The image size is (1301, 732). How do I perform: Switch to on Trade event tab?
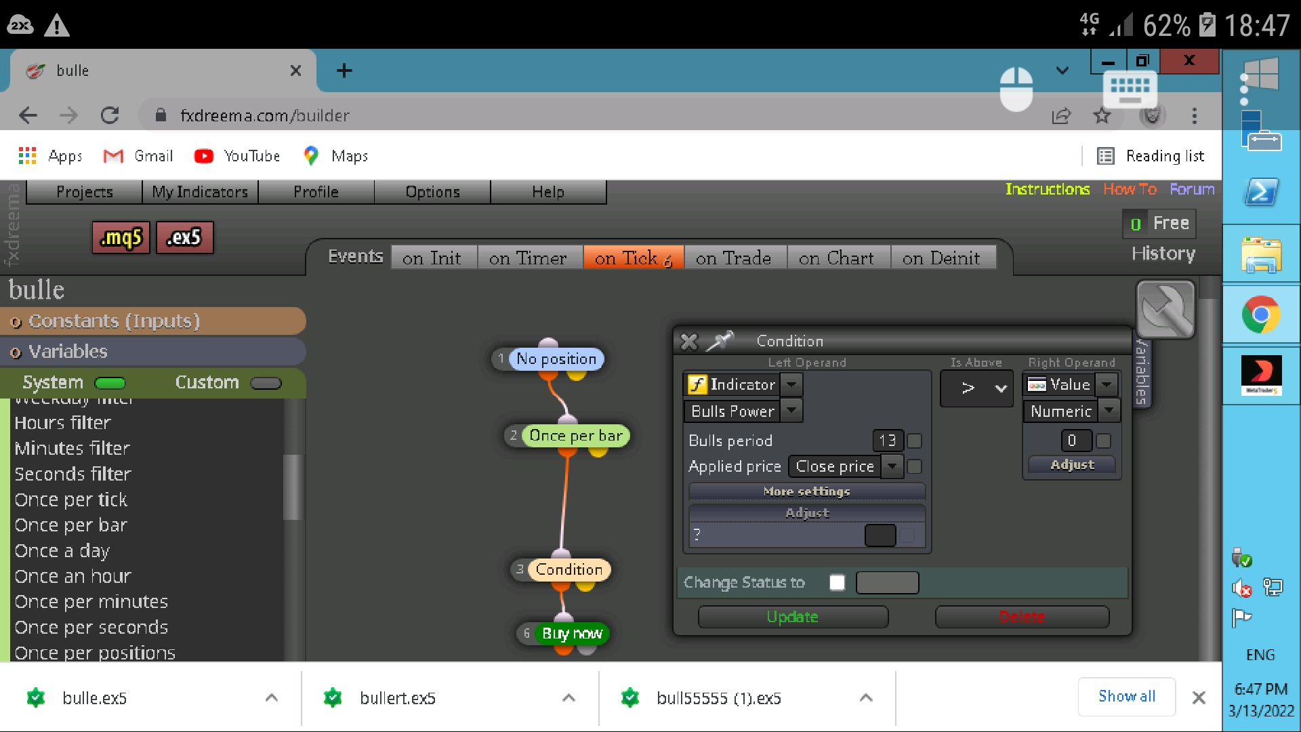point(734,258)
